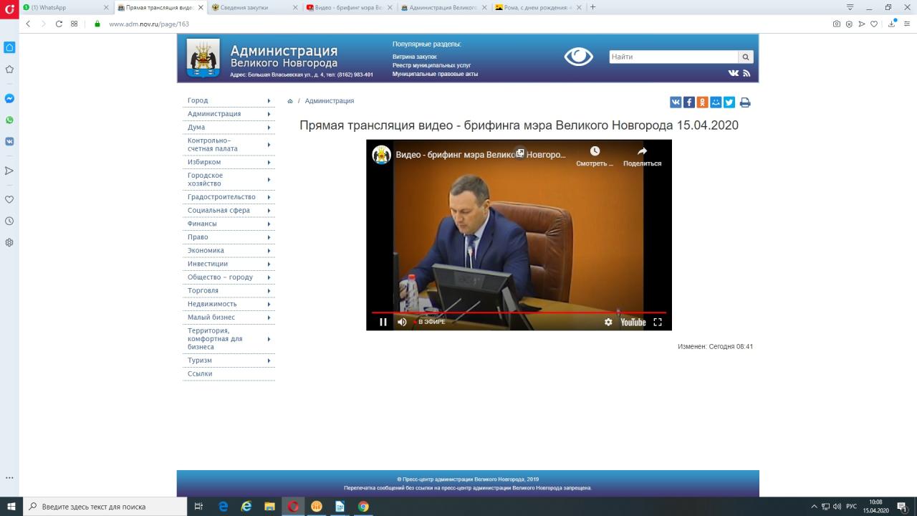
Task: Open Chrome from Windows taskbar
Action: [363, 507]
